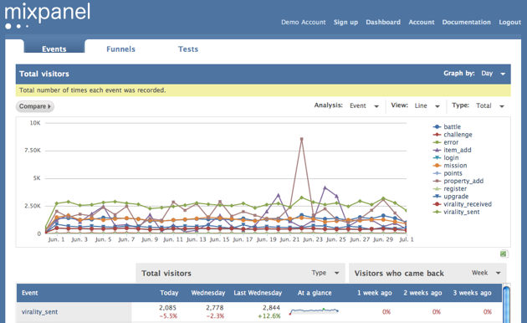The width and height of the screenshot is (527, 323).
Task: Export chart via green spreadsheet icon
Action: click(x=503, y=254)
